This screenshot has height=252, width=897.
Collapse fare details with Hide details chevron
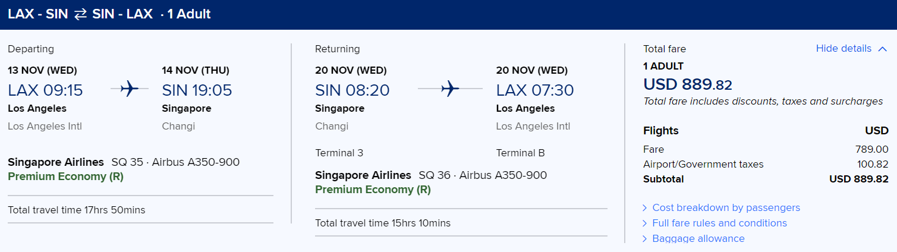[x=882, y=49]
